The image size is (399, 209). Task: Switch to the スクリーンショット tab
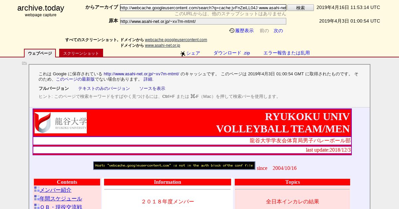(x=81, y=53)
